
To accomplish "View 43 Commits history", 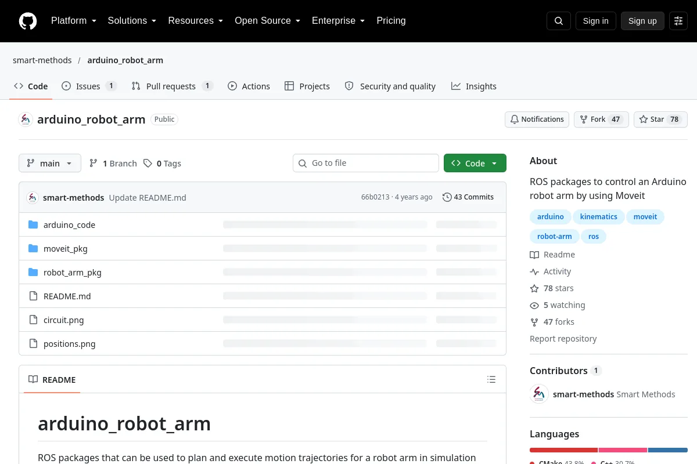I will pyautogui.click(x=468, y=197).
